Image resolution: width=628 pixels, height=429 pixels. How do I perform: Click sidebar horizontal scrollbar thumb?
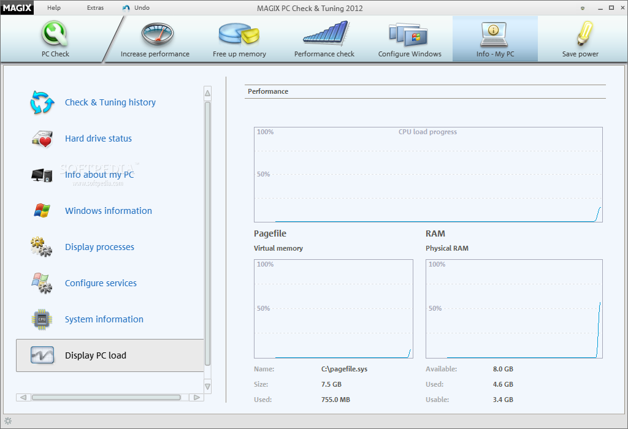click(106, 397)
